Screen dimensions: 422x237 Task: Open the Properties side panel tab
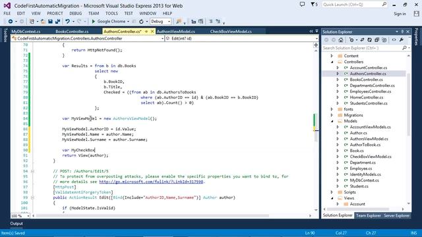pos(416,37)
